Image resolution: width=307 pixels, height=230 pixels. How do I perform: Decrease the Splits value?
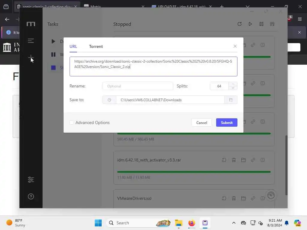[233, 88]
